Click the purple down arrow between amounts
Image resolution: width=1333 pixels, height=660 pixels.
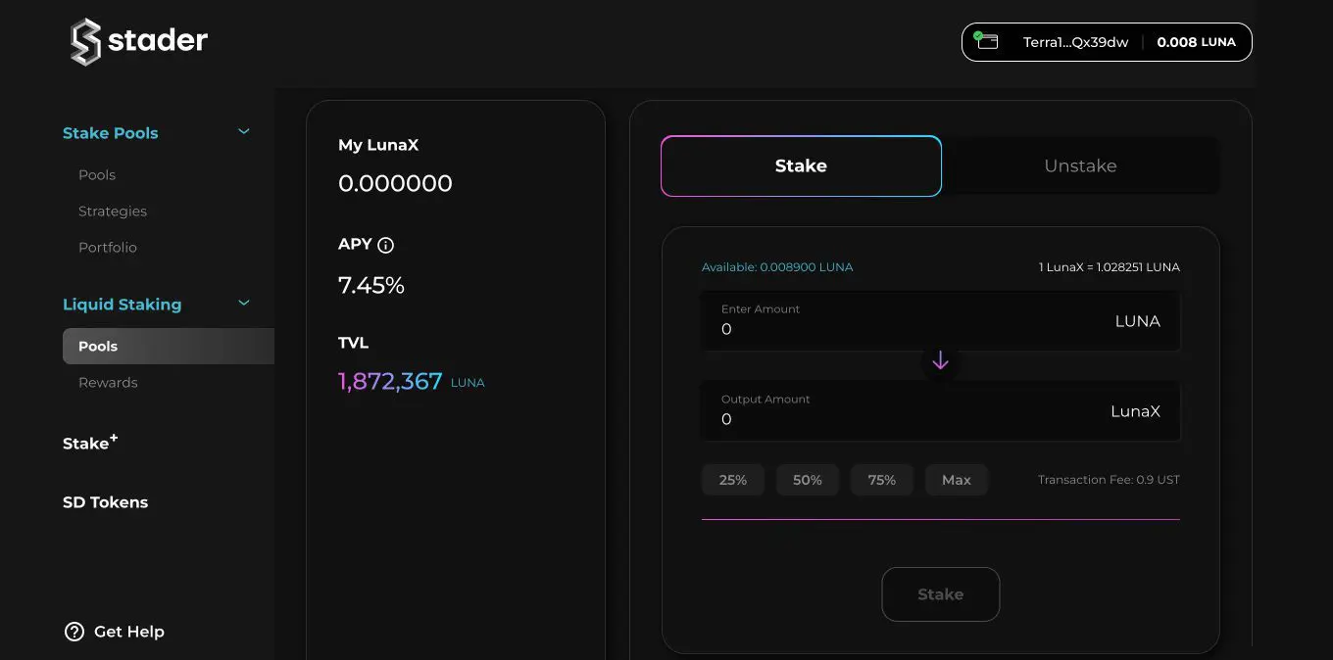click(x=940, y=360)
